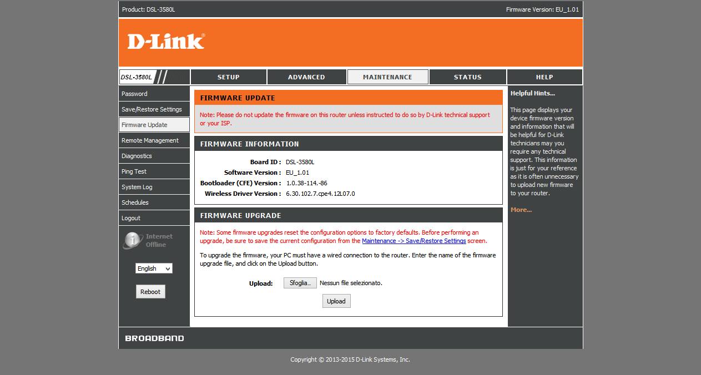Select Firmware Update sidebar item

[x=154, y=125]
